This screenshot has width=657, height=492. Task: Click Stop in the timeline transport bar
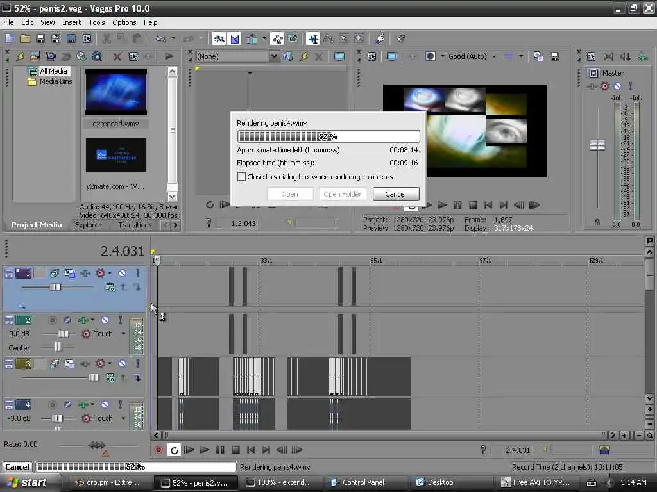pyautogui.click(x=235, y=450)
